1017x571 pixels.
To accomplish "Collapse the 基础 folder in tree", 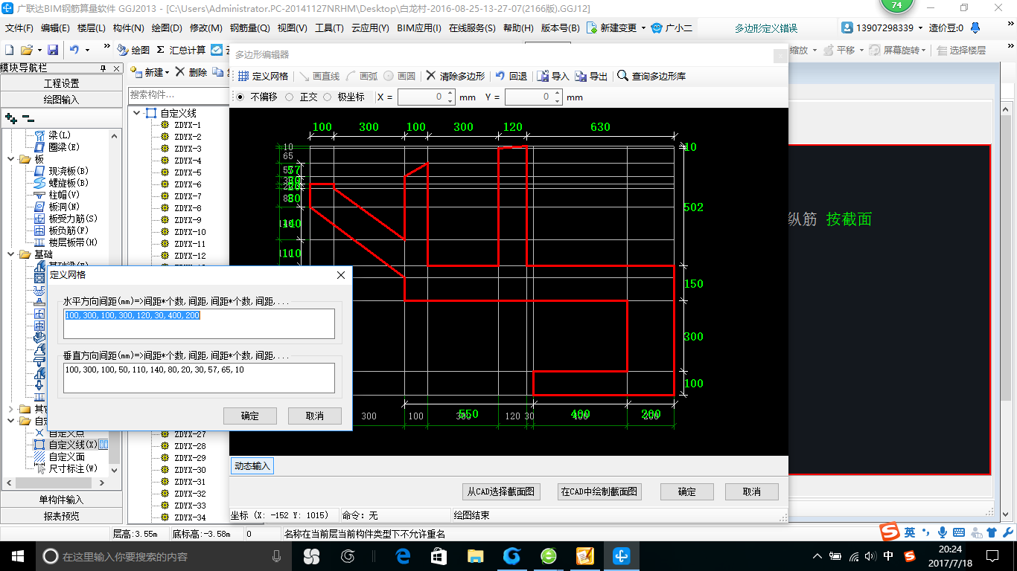I will (10, 254).
